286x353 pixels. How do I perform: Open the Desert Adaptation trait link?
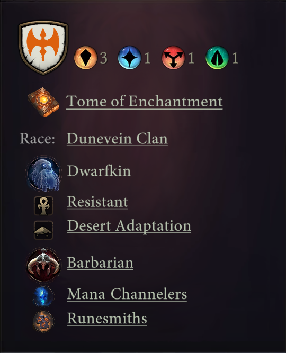tap(129, 226)
